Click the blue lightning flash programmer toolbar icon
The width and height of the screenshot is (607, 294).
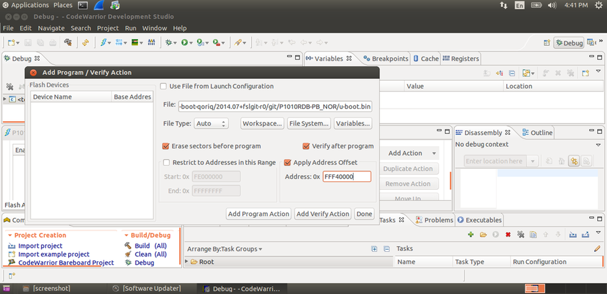tap(103, 42)
